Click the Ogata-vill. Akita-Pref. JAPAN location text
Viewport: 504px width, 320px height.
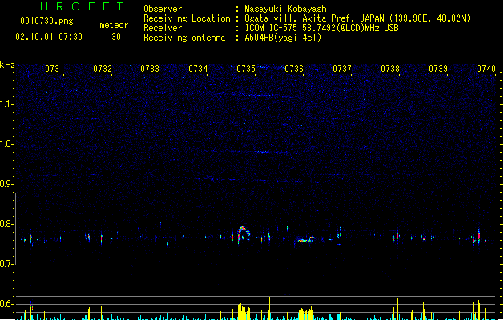tap(357, 18)
